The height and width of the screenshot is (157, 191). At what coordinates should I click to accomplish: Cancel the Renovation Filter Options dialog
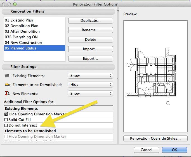(147, 150)
